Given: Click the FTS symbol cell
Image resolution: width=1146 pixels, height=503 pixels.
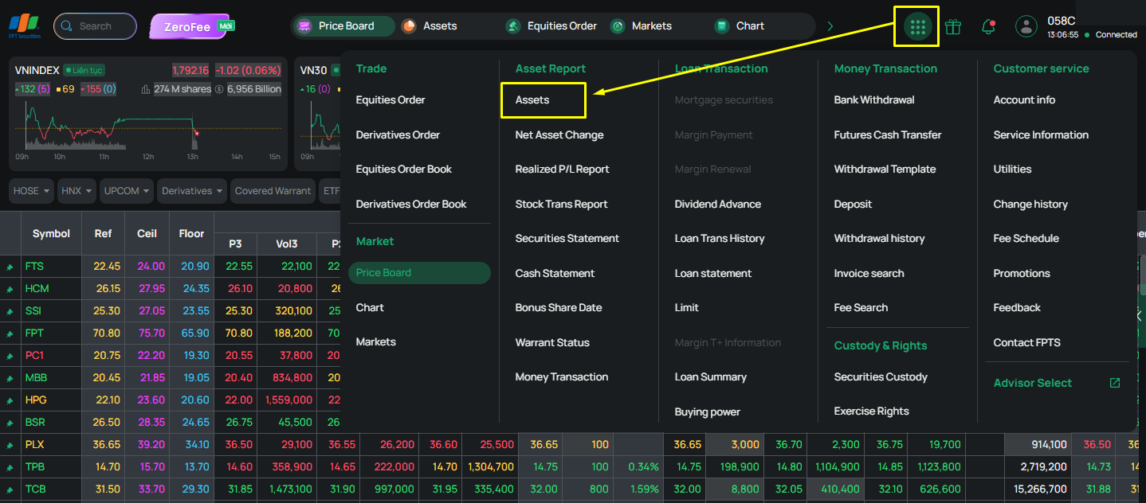Looking at the screenshot, I should tap(51, 267).
